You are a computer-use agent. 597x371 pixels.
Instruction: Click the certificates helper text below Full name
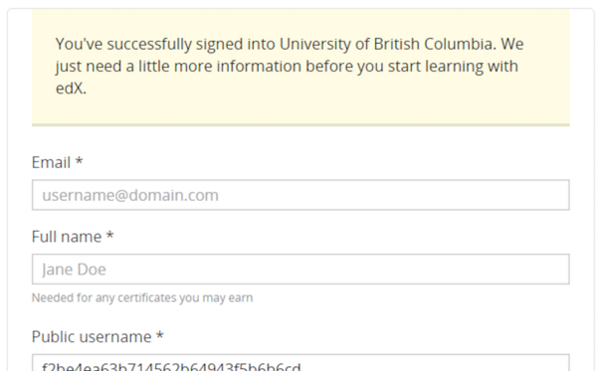tap(142, 297)
